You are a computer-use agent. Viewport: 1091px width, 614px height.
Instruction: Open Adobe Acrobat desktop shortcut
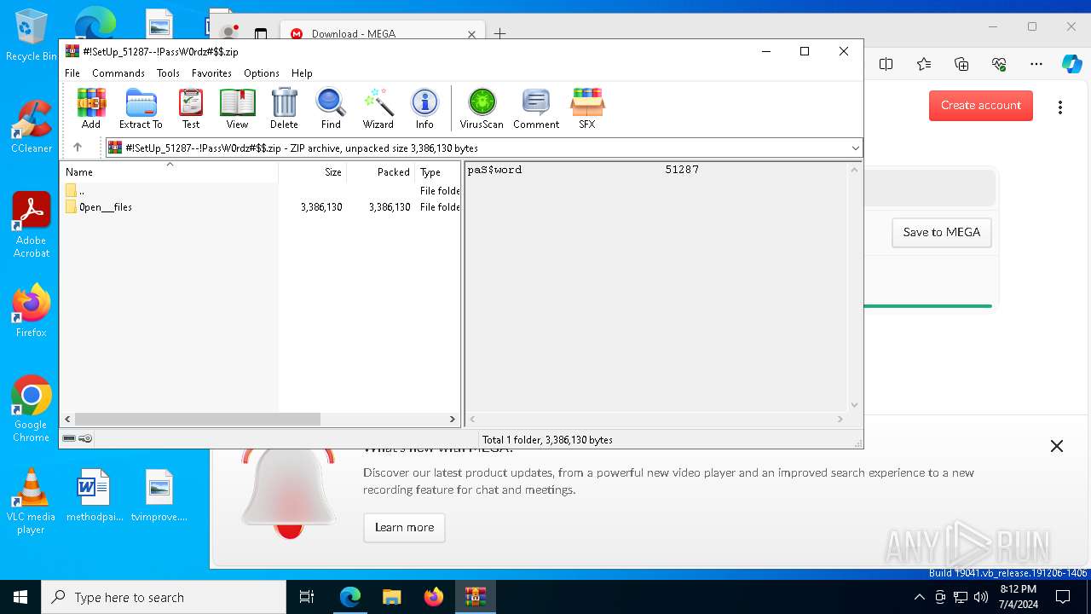coord(32,225)
